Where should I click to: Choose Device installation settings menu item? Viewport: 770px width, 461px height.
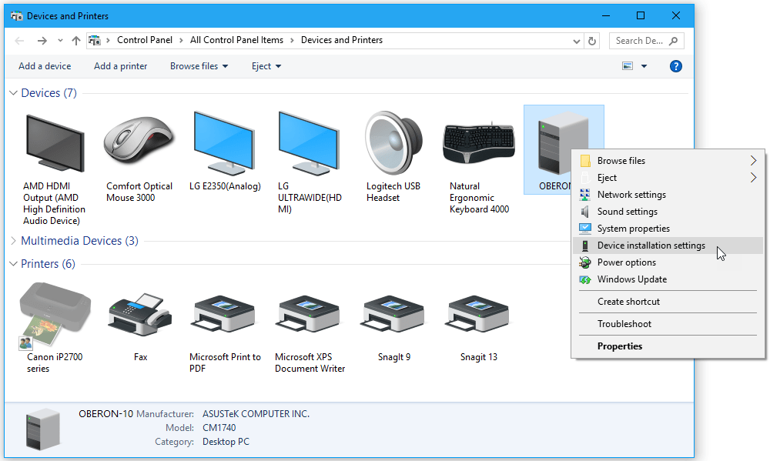tap(668, 246)
